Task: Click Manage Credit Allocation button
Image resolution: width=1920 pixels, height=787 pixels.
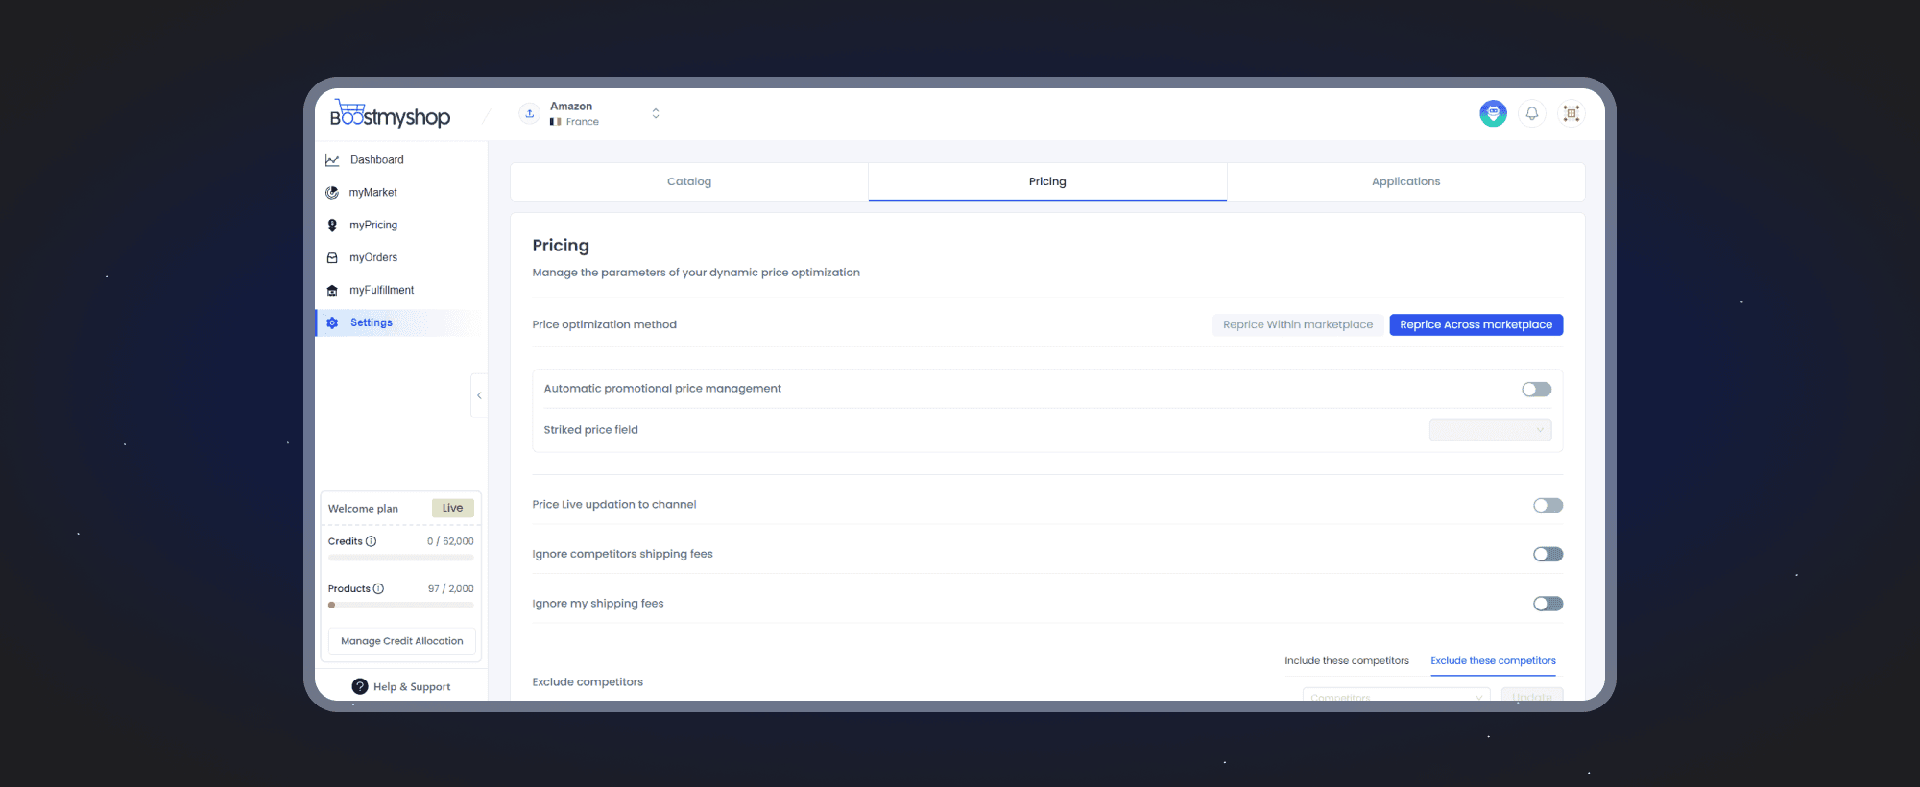Action: click(x=401, y=641)
